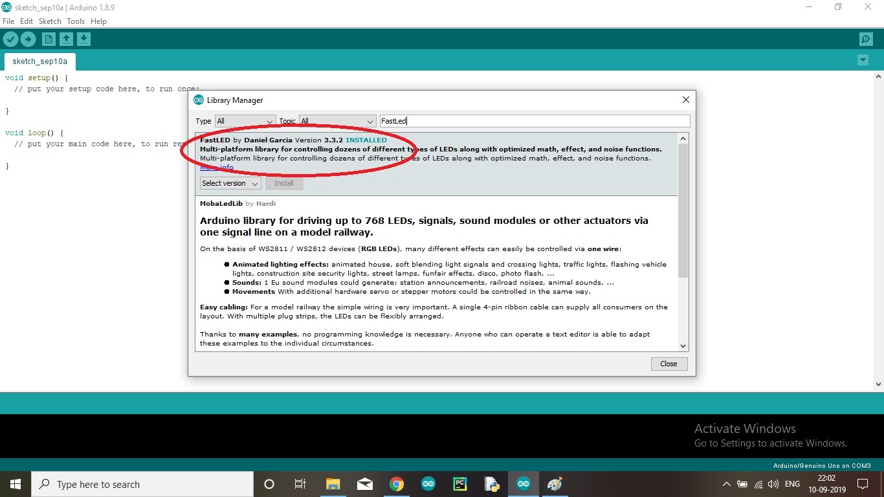Screen dimensions: 884x497
Task: Create a new sketch with the New icon
Action: (x=49, y=39)
